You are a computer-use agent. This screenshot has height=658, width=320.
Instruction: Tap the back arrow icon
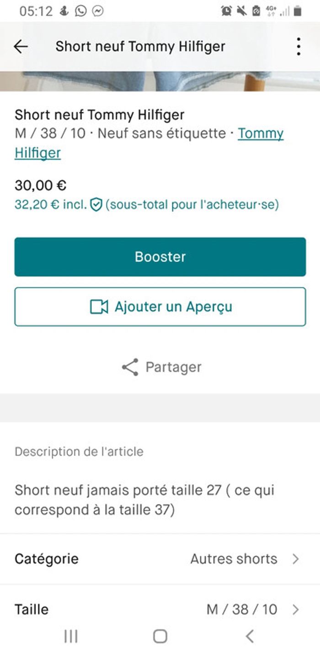coord(21,47)
